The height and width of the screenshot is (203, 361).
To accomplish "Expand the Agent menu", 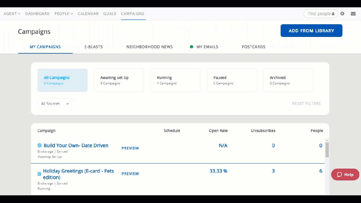I will pos(12,14).
